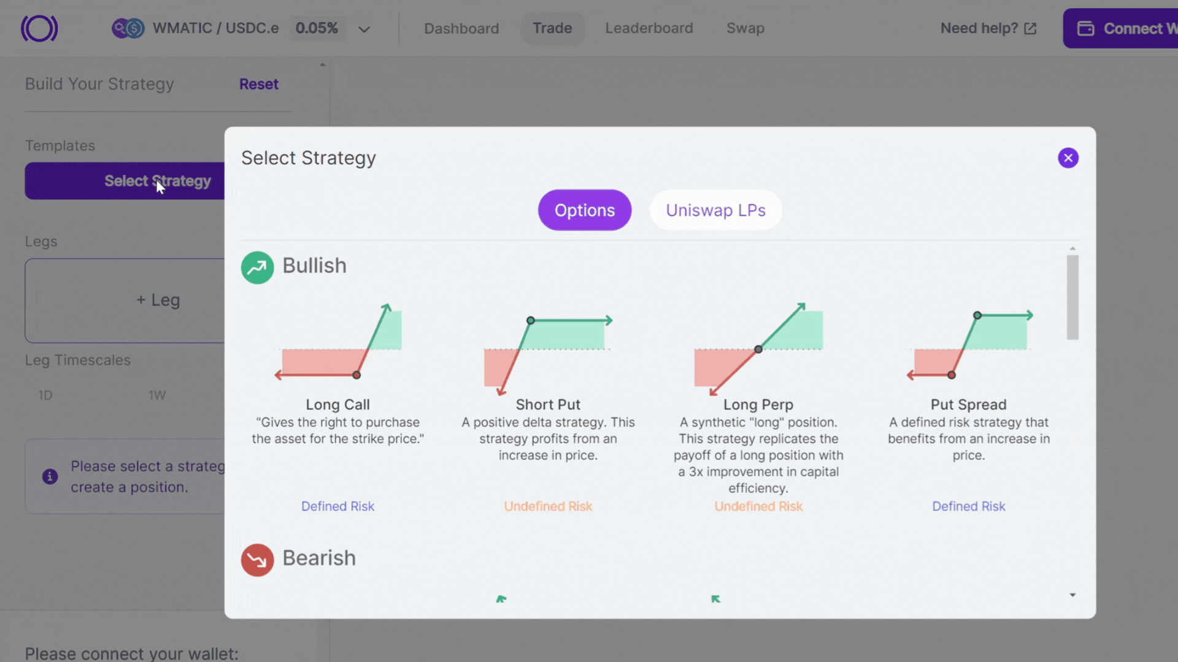Screen dimensions: 1178x662
Task: Expand the trading pair dropdown chevron
Action: (364, 29)
